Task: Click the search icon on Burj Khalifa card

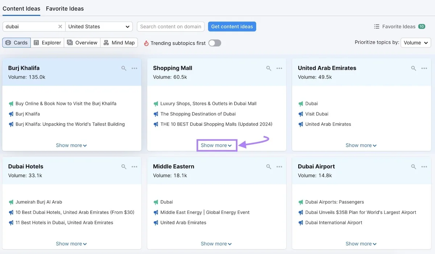Action: [124, 68]
